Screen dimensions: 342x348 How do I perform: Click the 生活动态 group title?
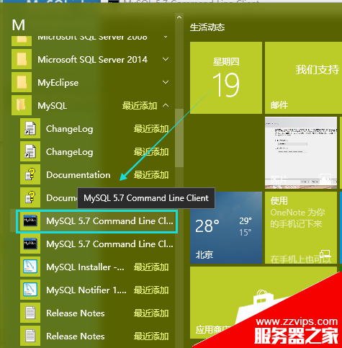point(207,27)
